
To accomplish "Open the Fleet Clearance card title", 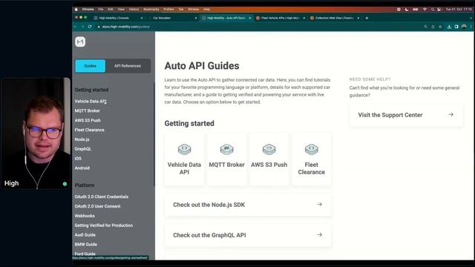I will [312, 168].
